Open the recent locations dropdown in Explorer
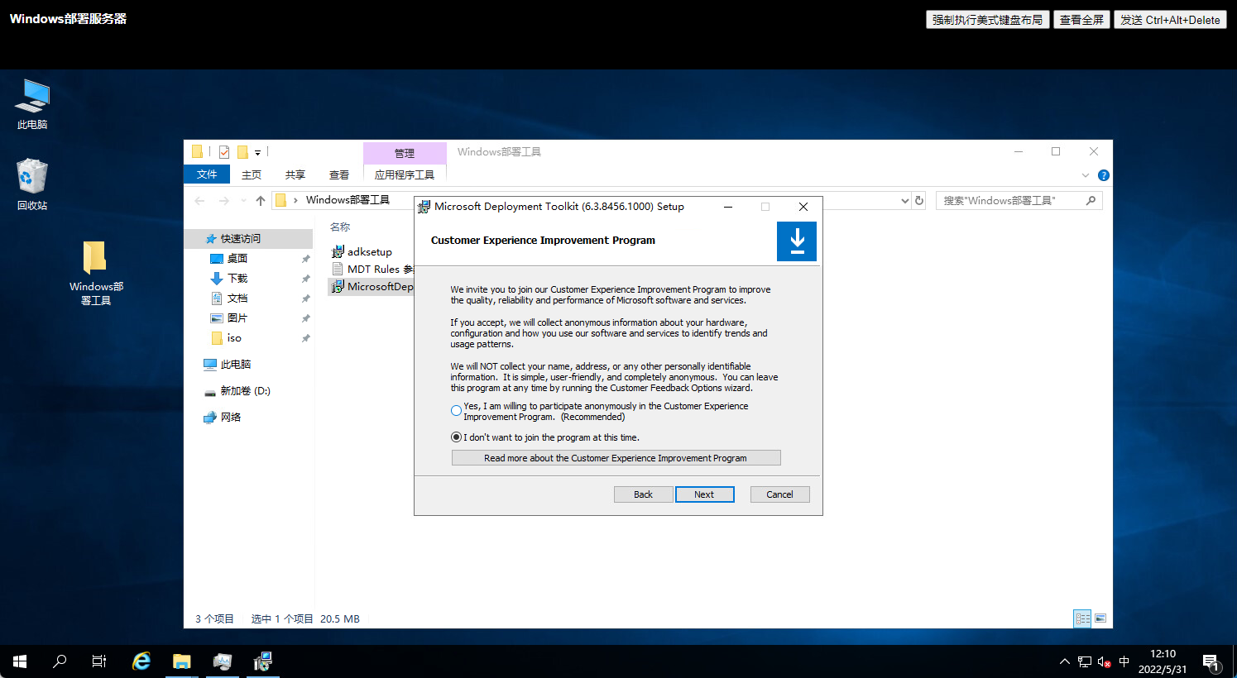Image resolution: width=1237 pixels, height=678 pixels. [243, 200]
